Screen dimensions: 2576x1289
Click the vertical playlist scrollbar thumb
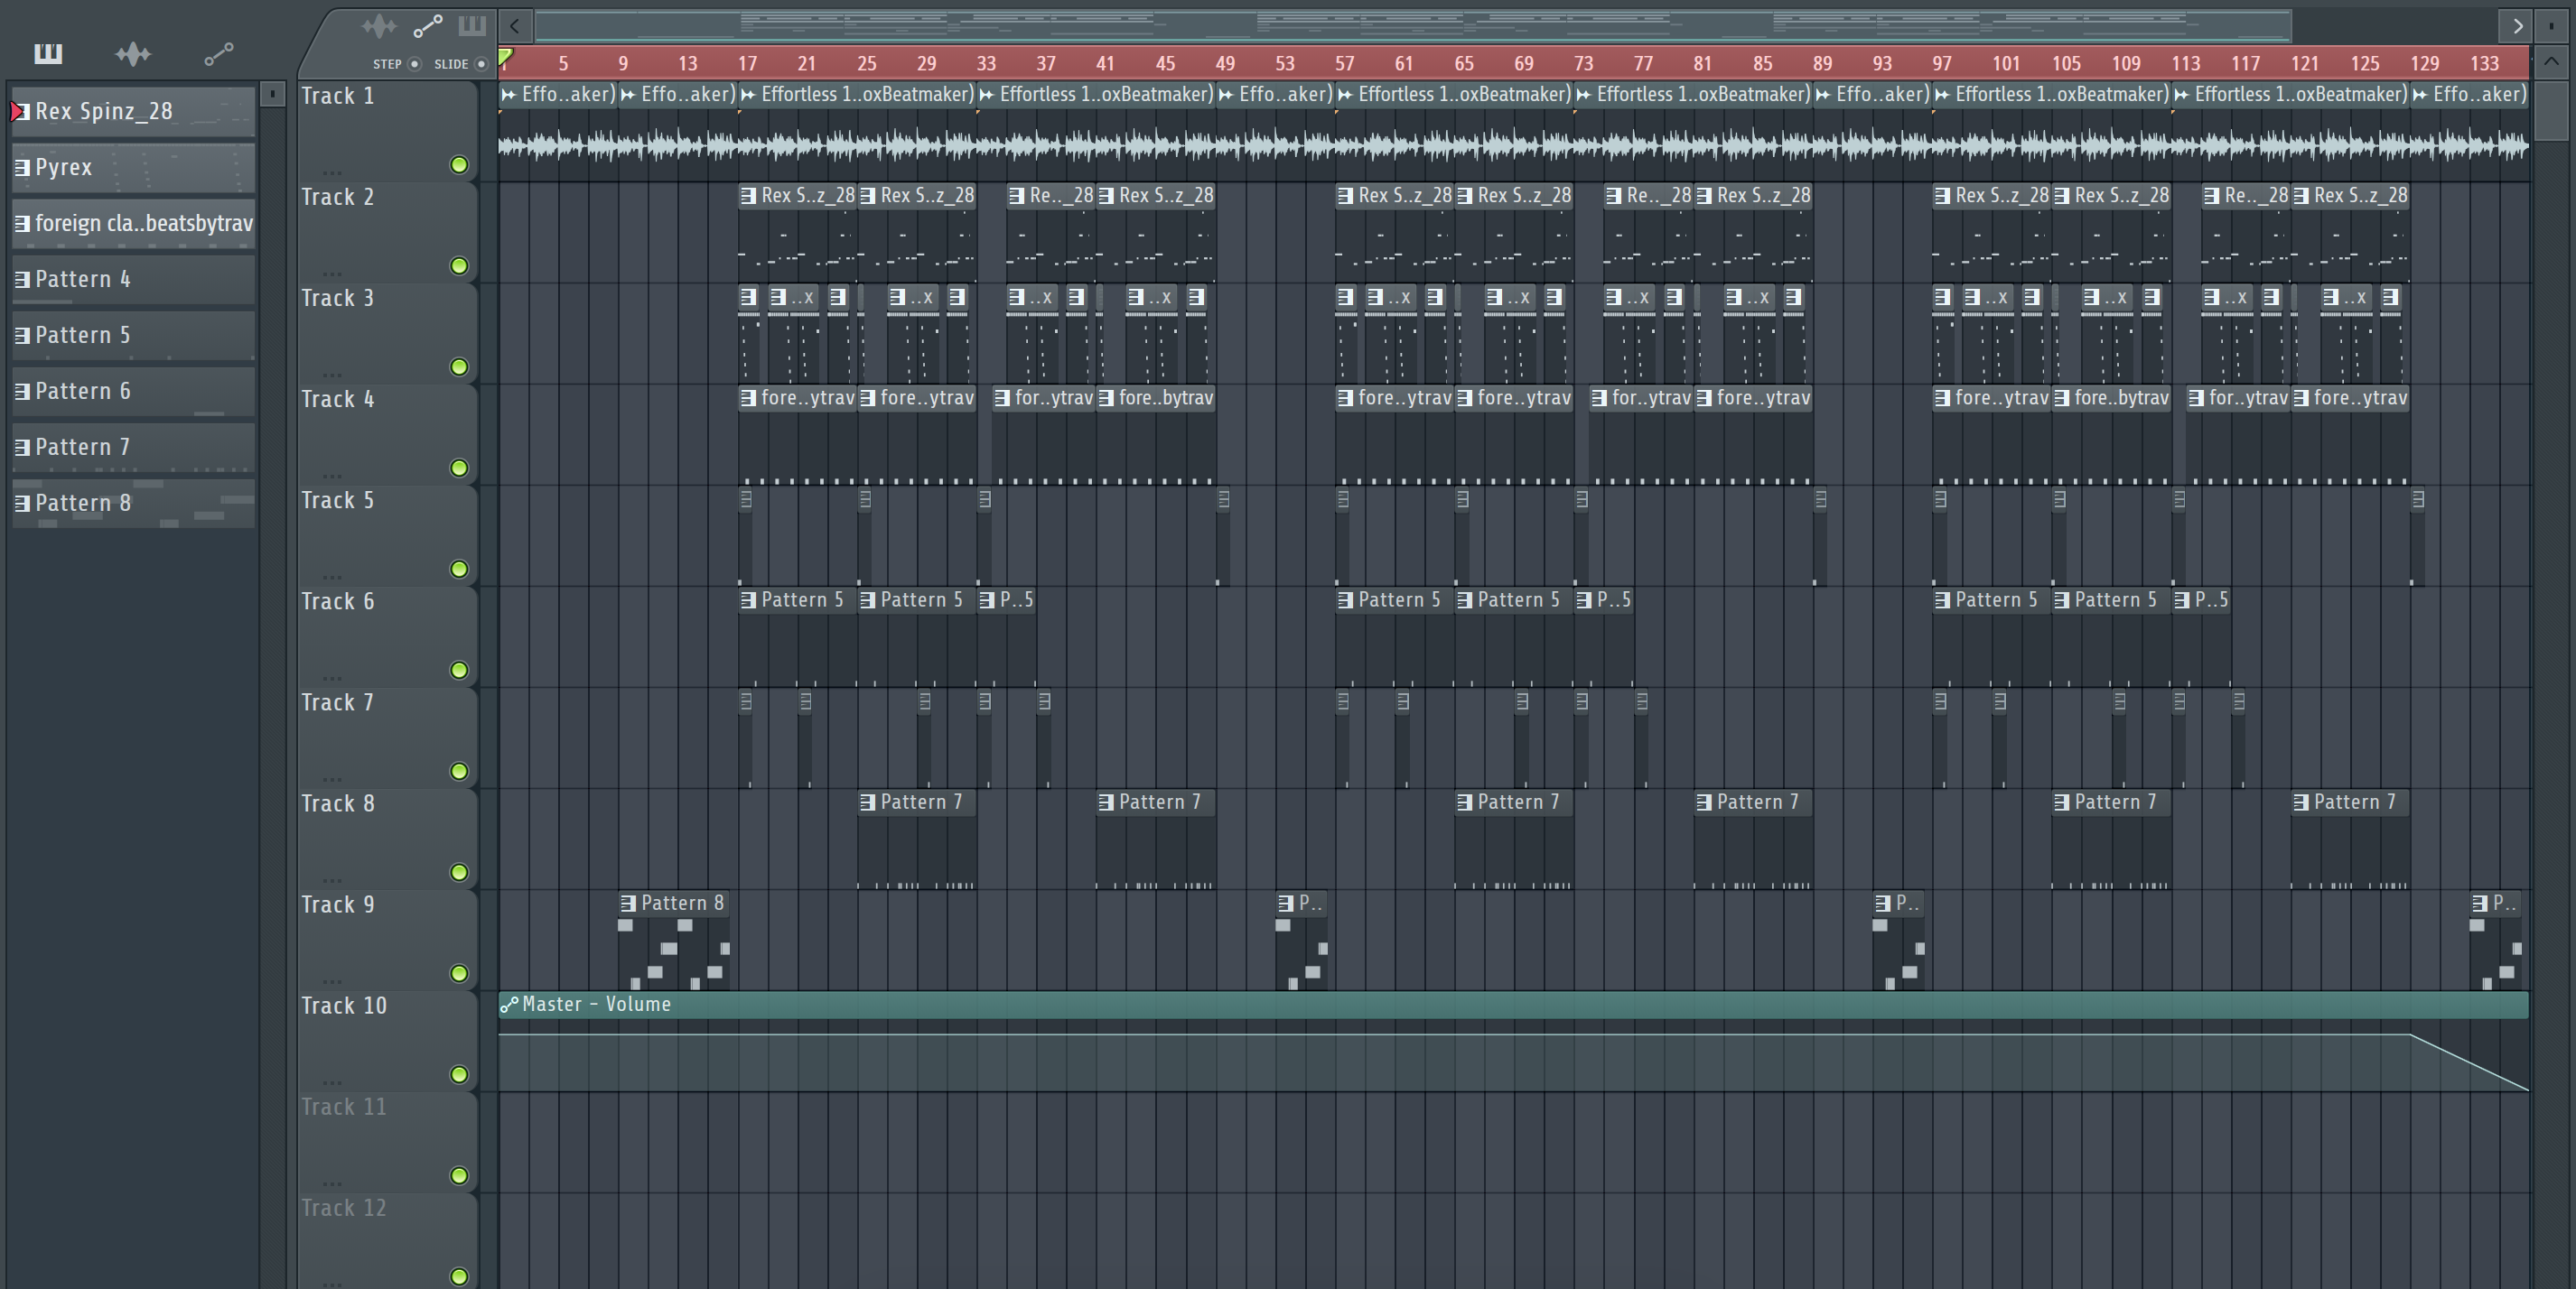tap(2550, 112)
